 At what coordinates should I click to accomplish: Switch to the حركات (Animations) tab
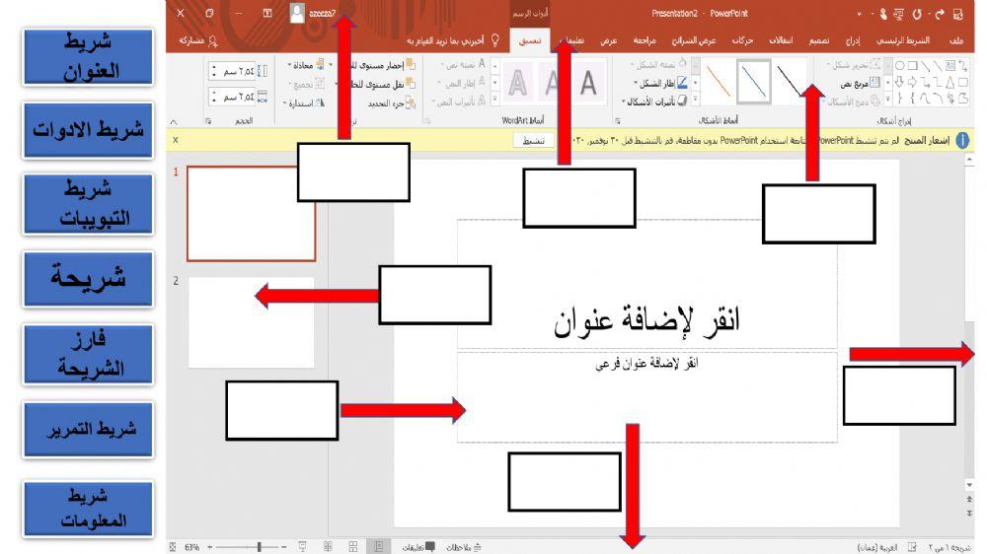pyautogui.click(x=743, y=40)
